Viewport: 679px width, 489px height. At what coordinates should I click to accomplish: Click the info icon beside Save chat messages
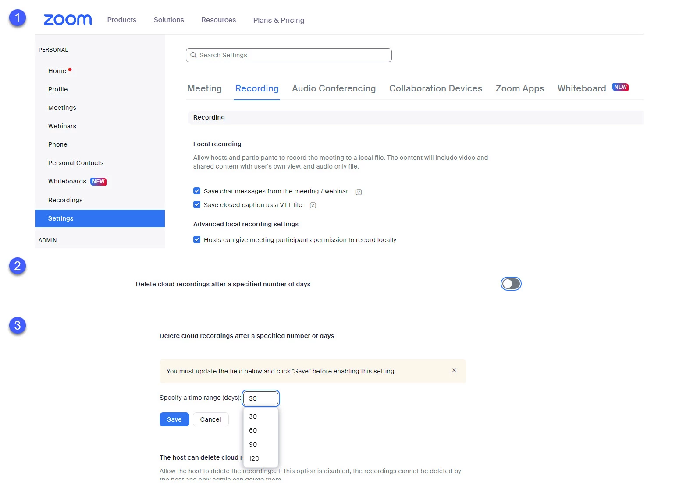click(x=359, y=192)
